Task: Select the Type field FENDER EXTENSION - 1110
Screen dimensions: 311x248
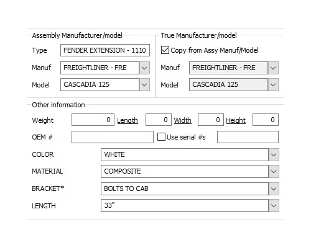Action: point(105,50)
